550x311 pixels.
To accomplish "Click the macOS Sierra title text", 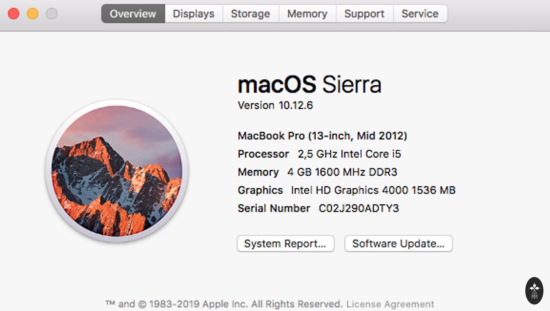I will pos(309,85).
